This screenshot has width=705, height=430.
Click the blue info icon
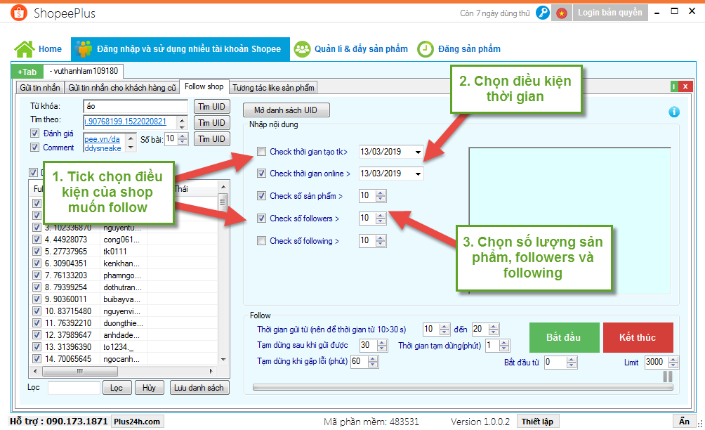tap(674, 112)
